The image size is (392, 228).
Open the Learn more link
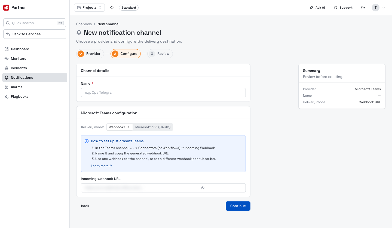[x=101, y=166]
